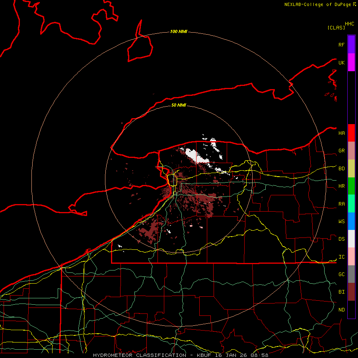
Task: Click the ND legend label
Action: [341, 310]
